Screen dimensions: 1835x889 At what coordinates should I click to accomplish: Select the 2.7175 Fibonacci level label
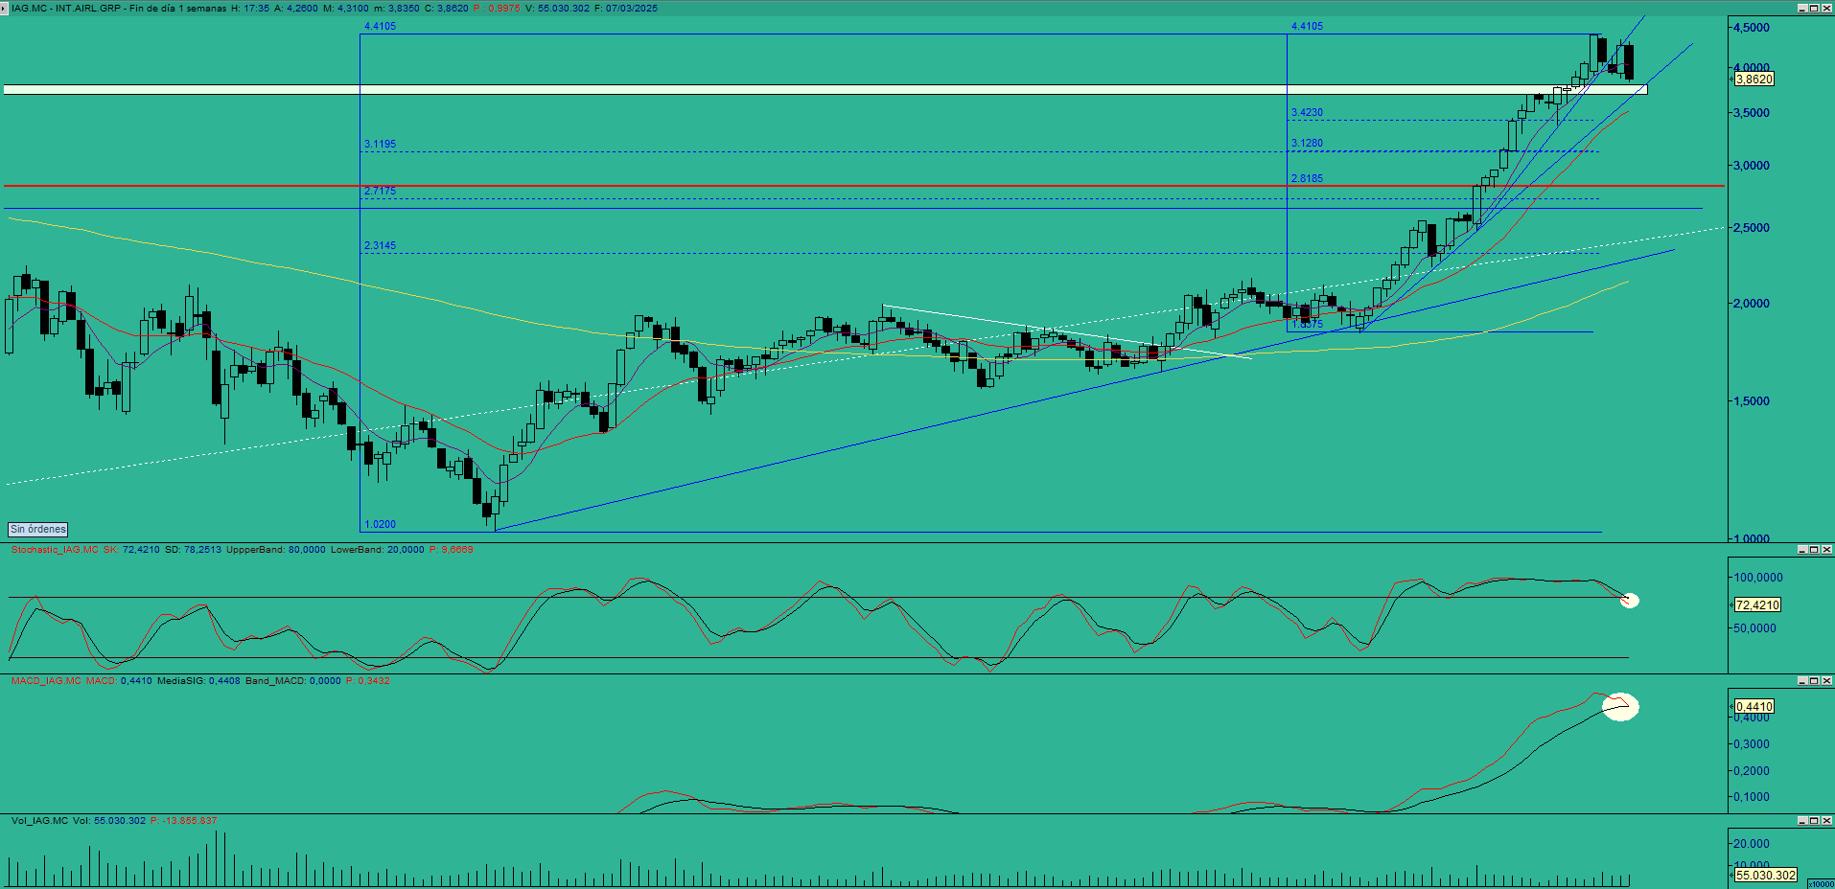point(380,192)
